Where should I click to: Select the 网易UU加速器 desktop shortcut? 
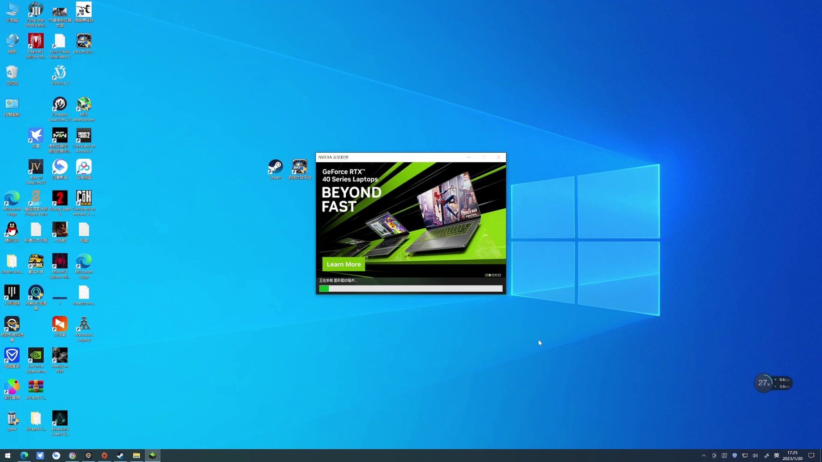[36, 298]
